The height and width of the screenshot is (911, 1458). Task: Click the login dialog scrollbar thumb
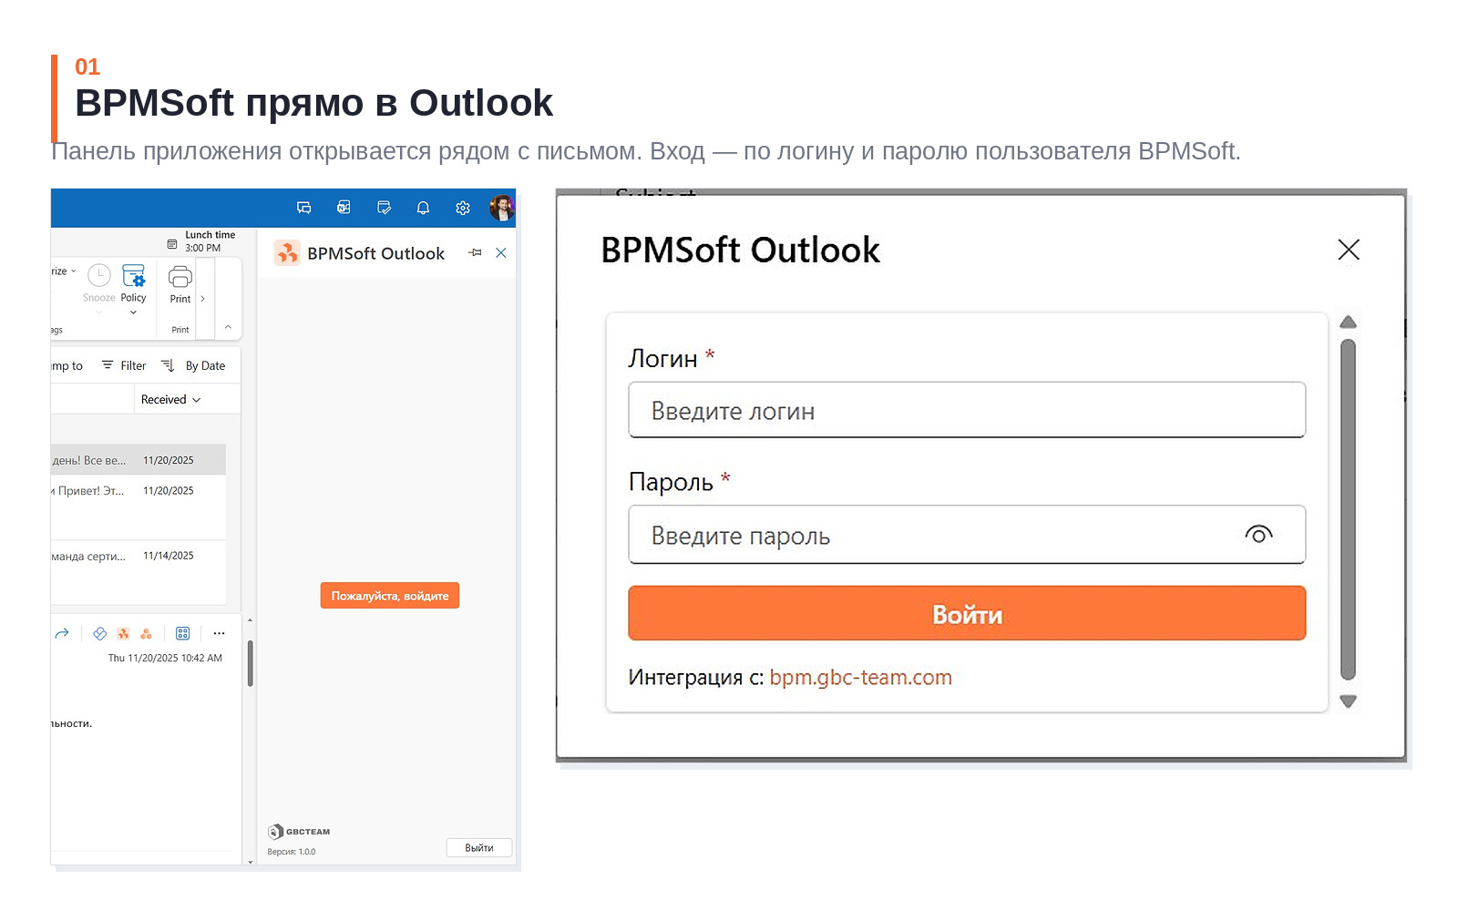coord(1349,509)
